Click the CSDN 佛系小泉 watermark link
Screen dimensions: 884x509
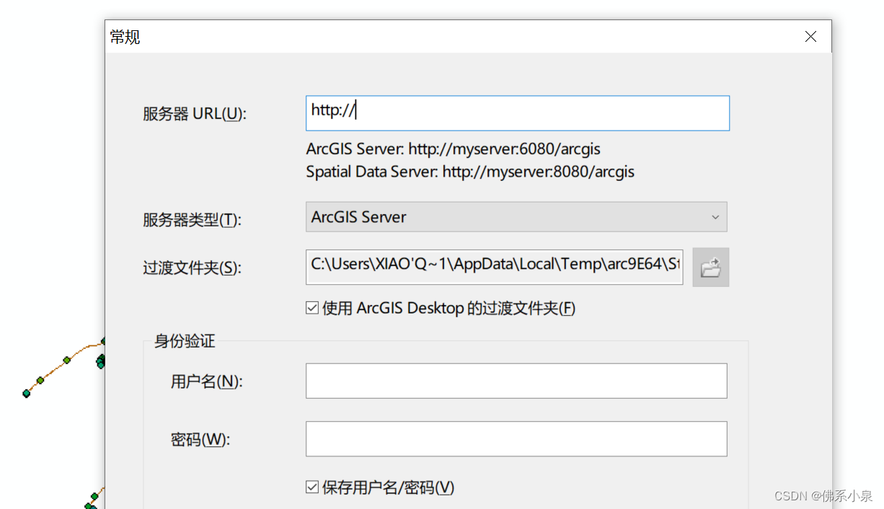pyautogui.click(x=822, y=496)
